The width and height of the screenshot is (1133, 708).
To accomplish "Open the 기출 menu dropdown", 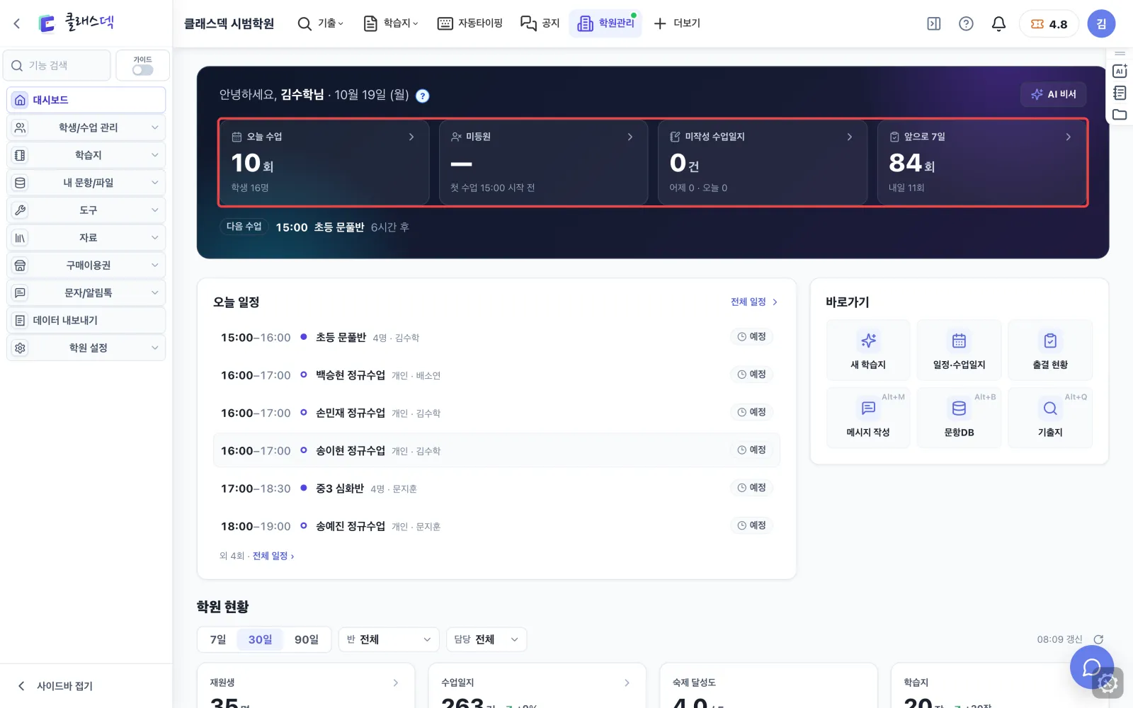I will pos(321,23).
